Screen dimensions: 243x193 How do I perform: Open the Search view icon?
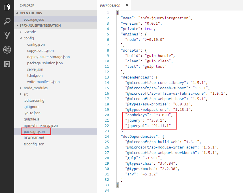(x=7, y=21)
